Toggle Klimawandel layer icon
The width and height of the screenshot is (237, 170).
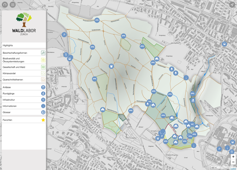[x=43, y=73]
